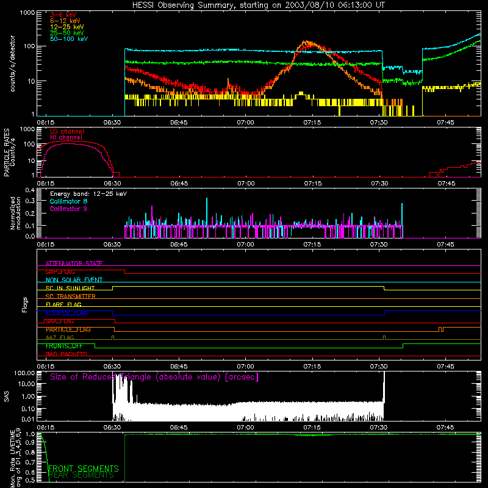488x488 pixels.
Task: Click the 07:15 tick label under count-rate panel
Action: point(312,123)
